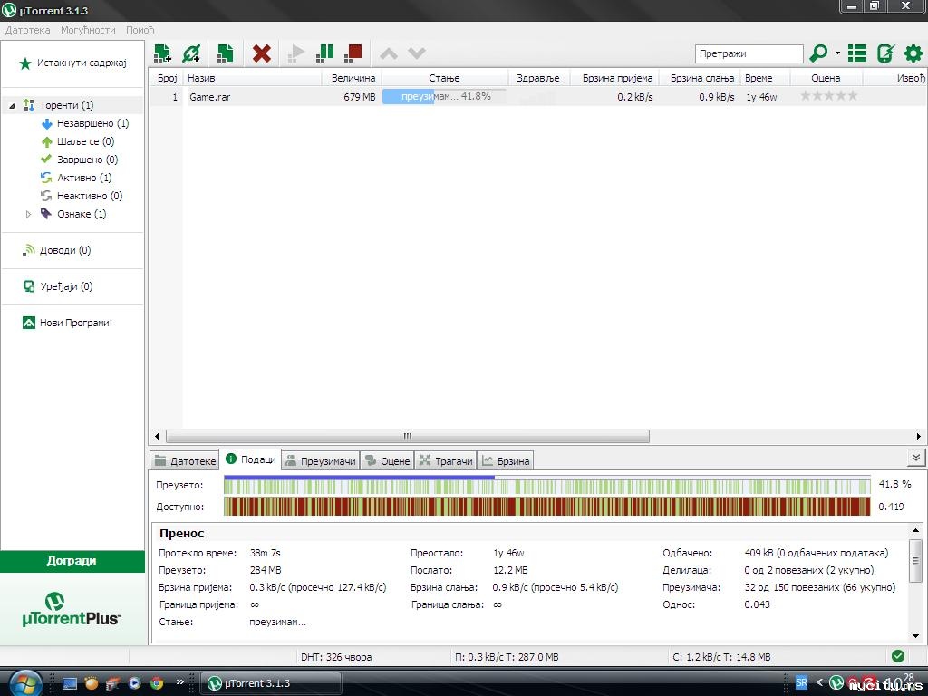Click the Add Torrent toolbar icon

pyautogui.click(x=163, y=53)
